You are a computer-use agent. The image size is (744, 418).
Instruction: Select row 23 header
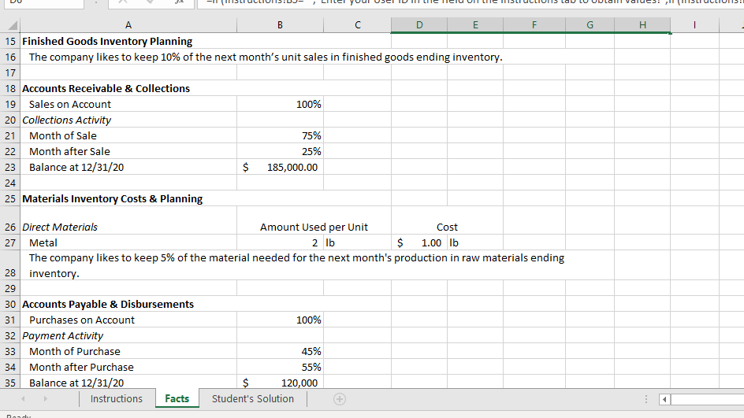tap(10, 168)
